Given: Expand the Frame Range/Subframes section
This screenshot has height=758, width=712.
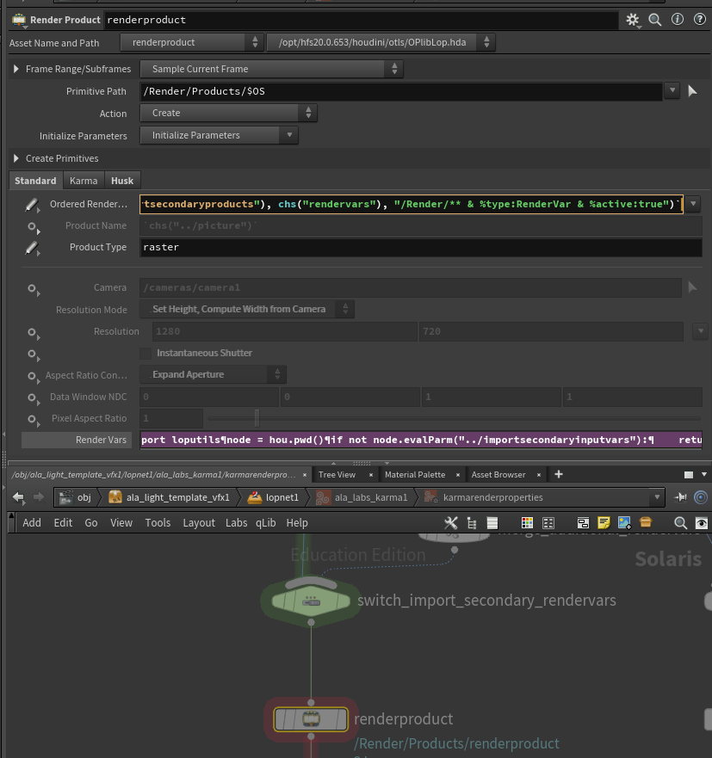Looking at the screenshot, I should pyautogui.click(x=16, y=69).
